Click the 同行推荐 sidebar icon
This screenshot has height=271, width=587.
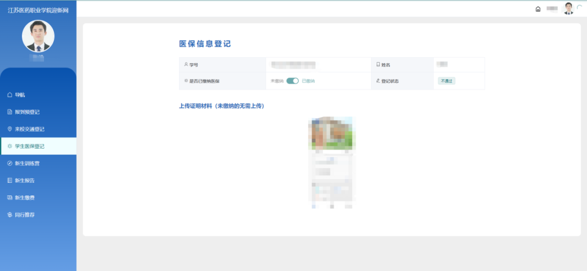[10, 214]
